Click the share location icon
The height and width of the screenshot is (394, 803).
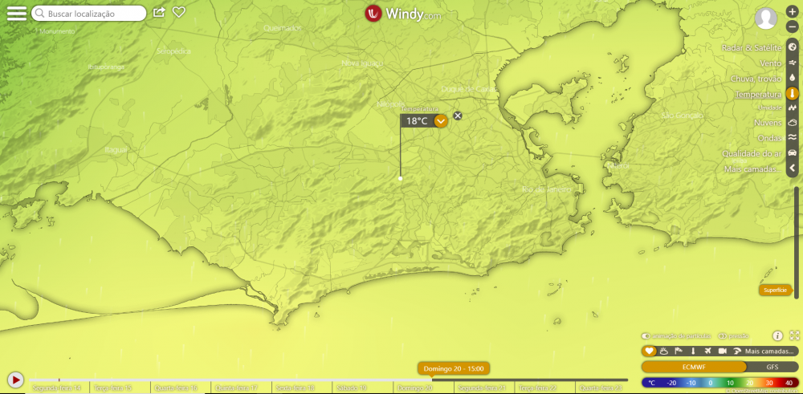coord(159,12)
